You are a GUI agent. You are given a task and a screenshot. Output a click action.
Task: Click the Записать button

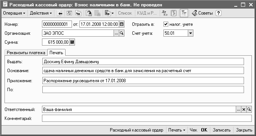[x=222, y=130]
